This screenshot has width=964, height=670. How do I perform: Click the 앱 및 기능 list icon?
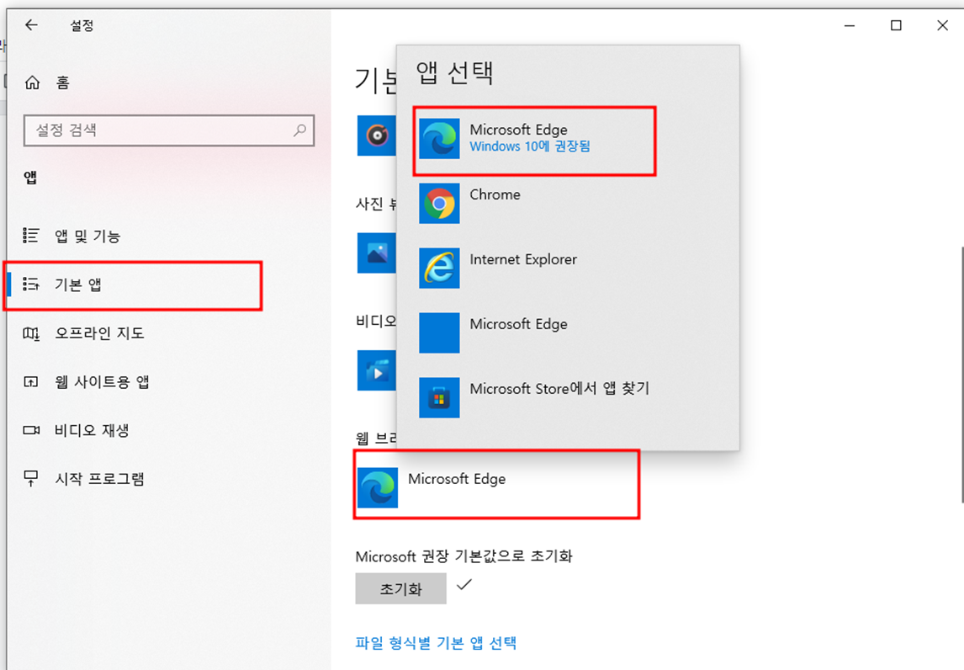point(31,236)
